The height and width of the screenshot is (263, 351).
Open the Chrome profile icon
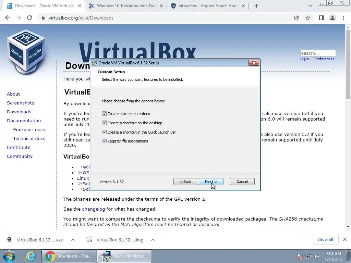click(332, 18)
